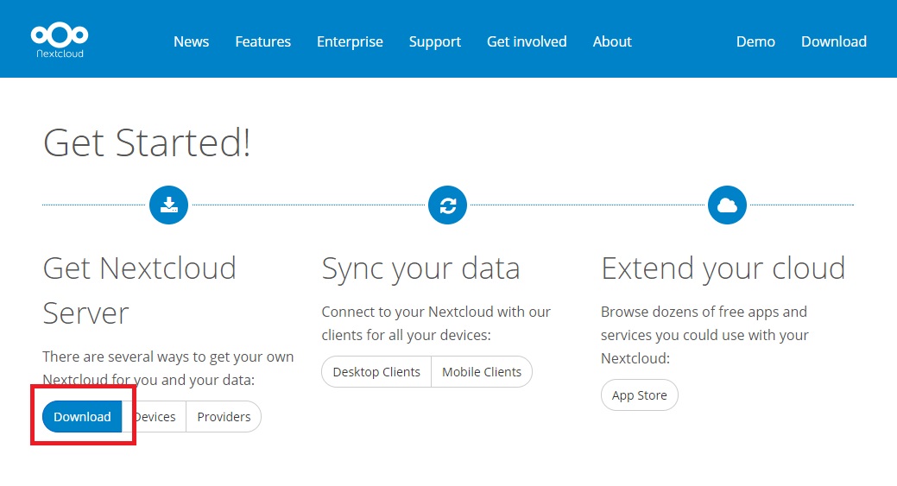The width and height of the screenshot is (897, 486).
Task: Click the cloud circle icon
Action: pyautogui.click(x=727, y=205)
